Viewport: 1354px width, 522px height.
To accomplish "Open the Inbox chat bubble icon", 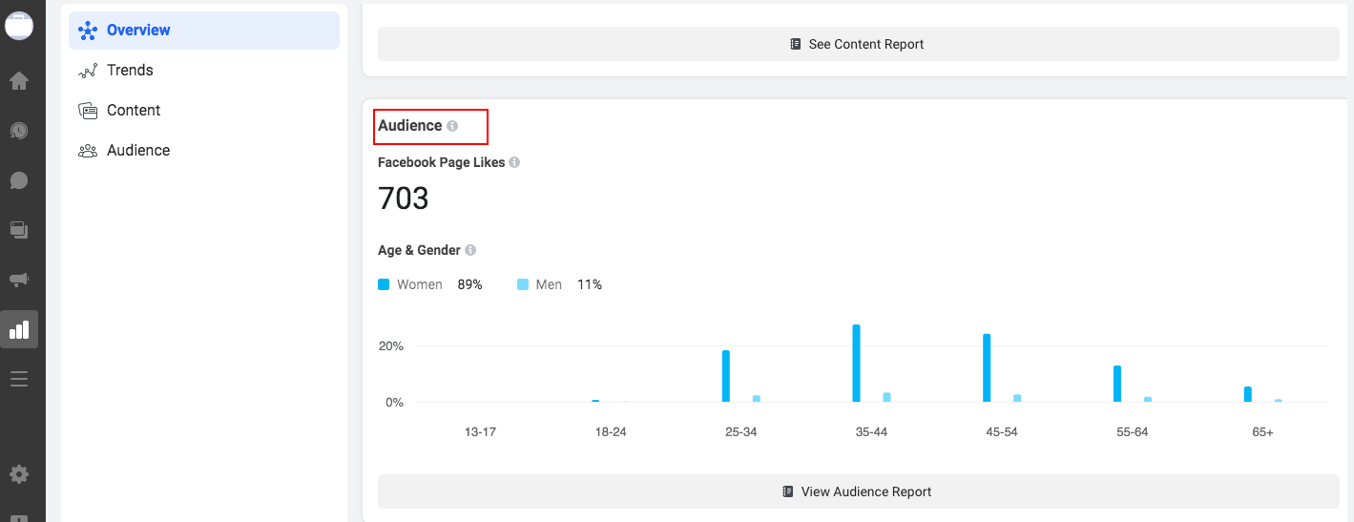I will tap(19, 180).
